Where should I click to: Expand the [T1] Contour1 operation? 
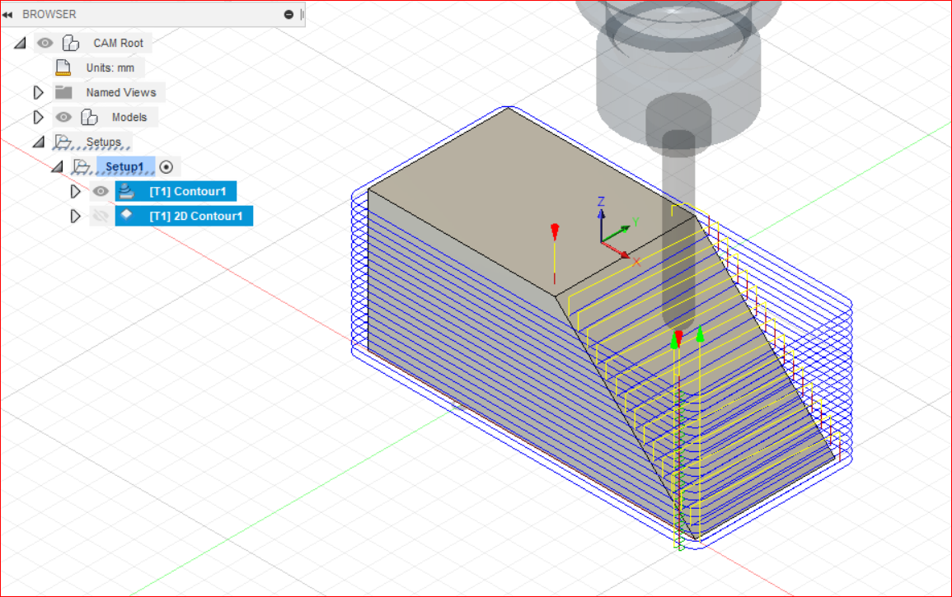75,191
